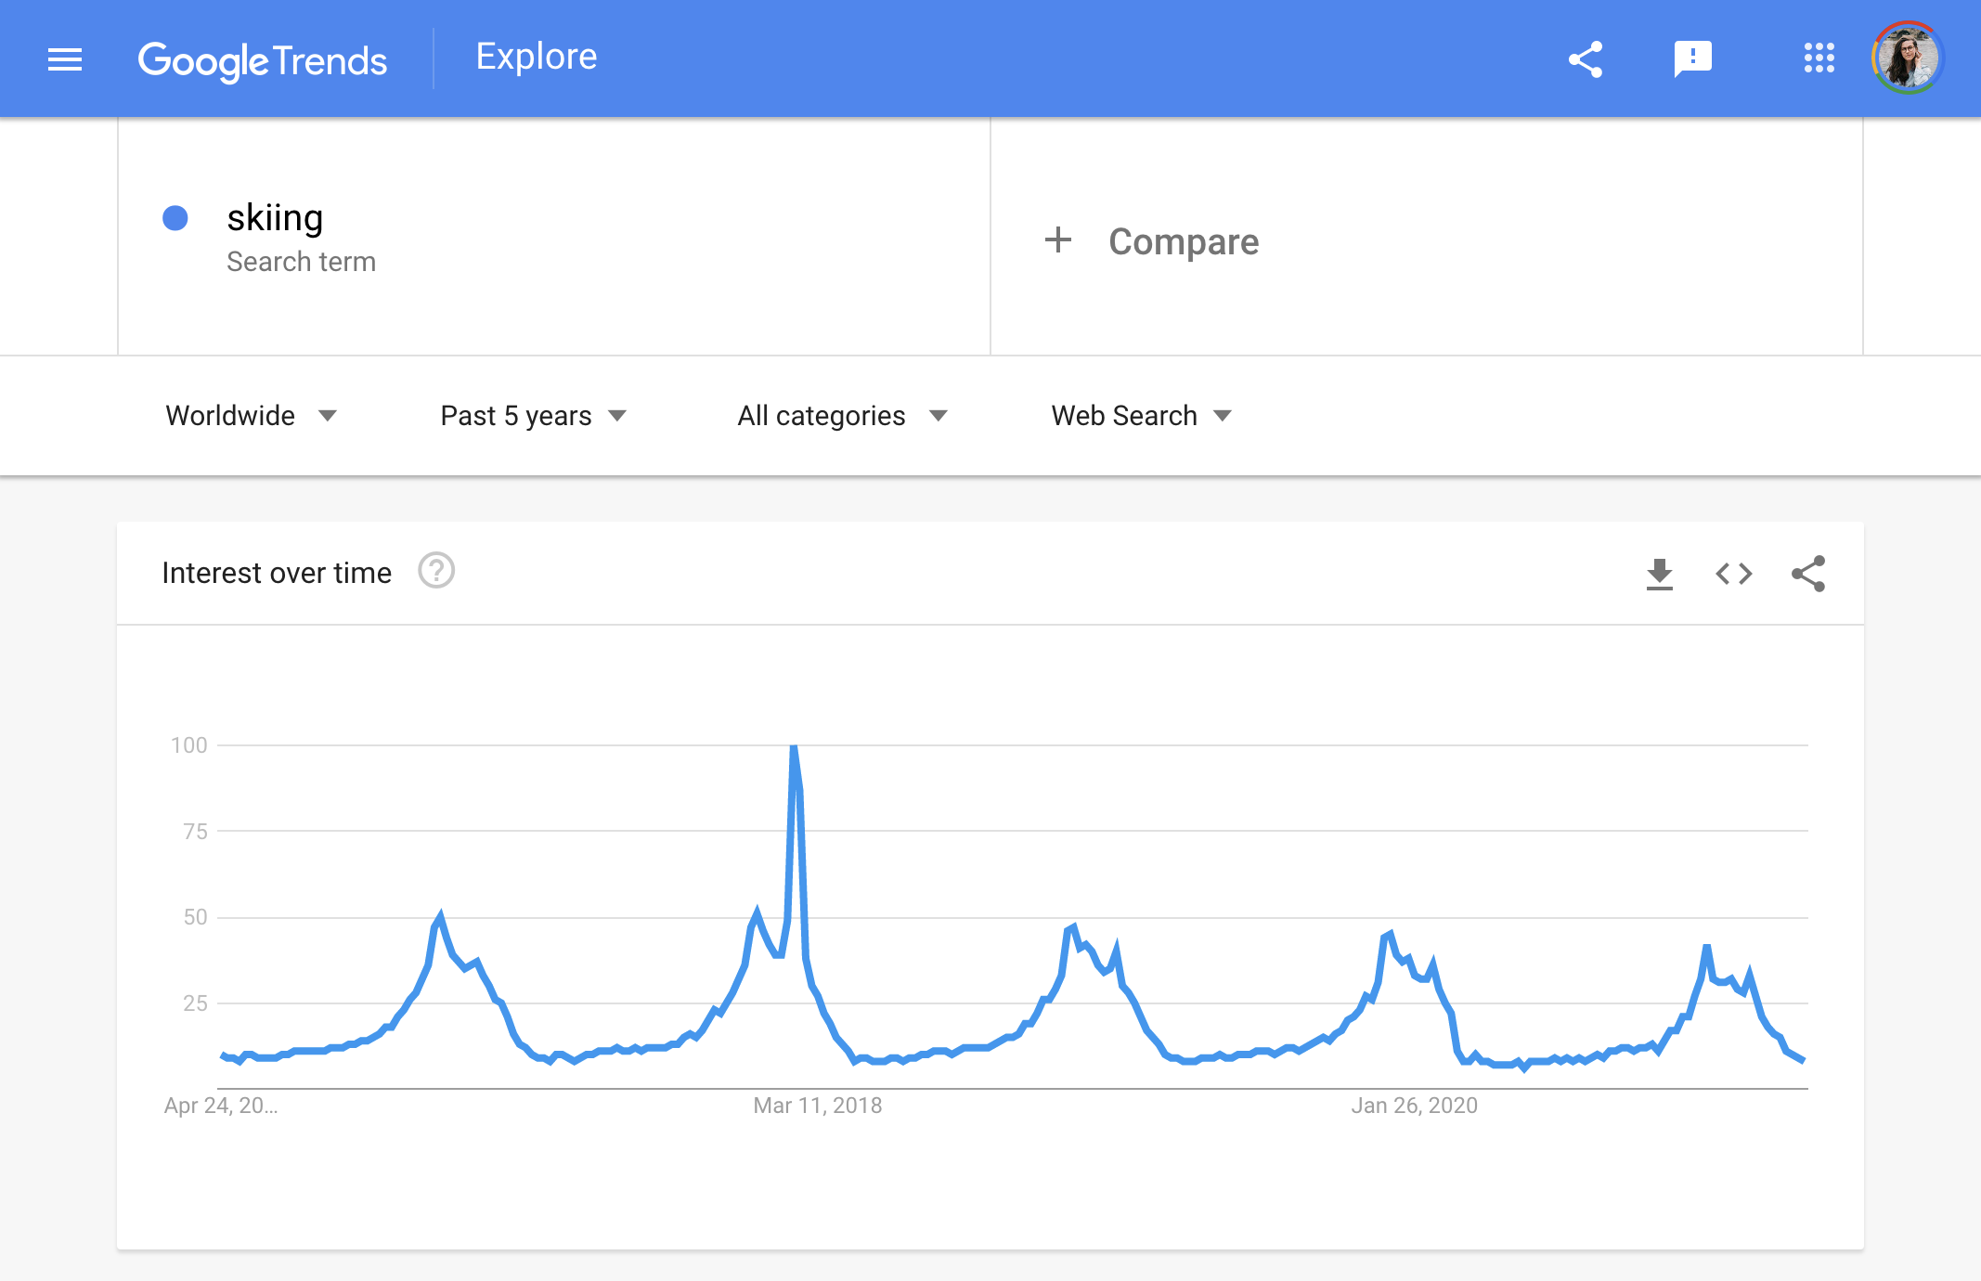The width and height of the screenshot is (1981, 1281).
Task: Click the Mar 11, 2018 axis label
Action: coord(817,1106)
